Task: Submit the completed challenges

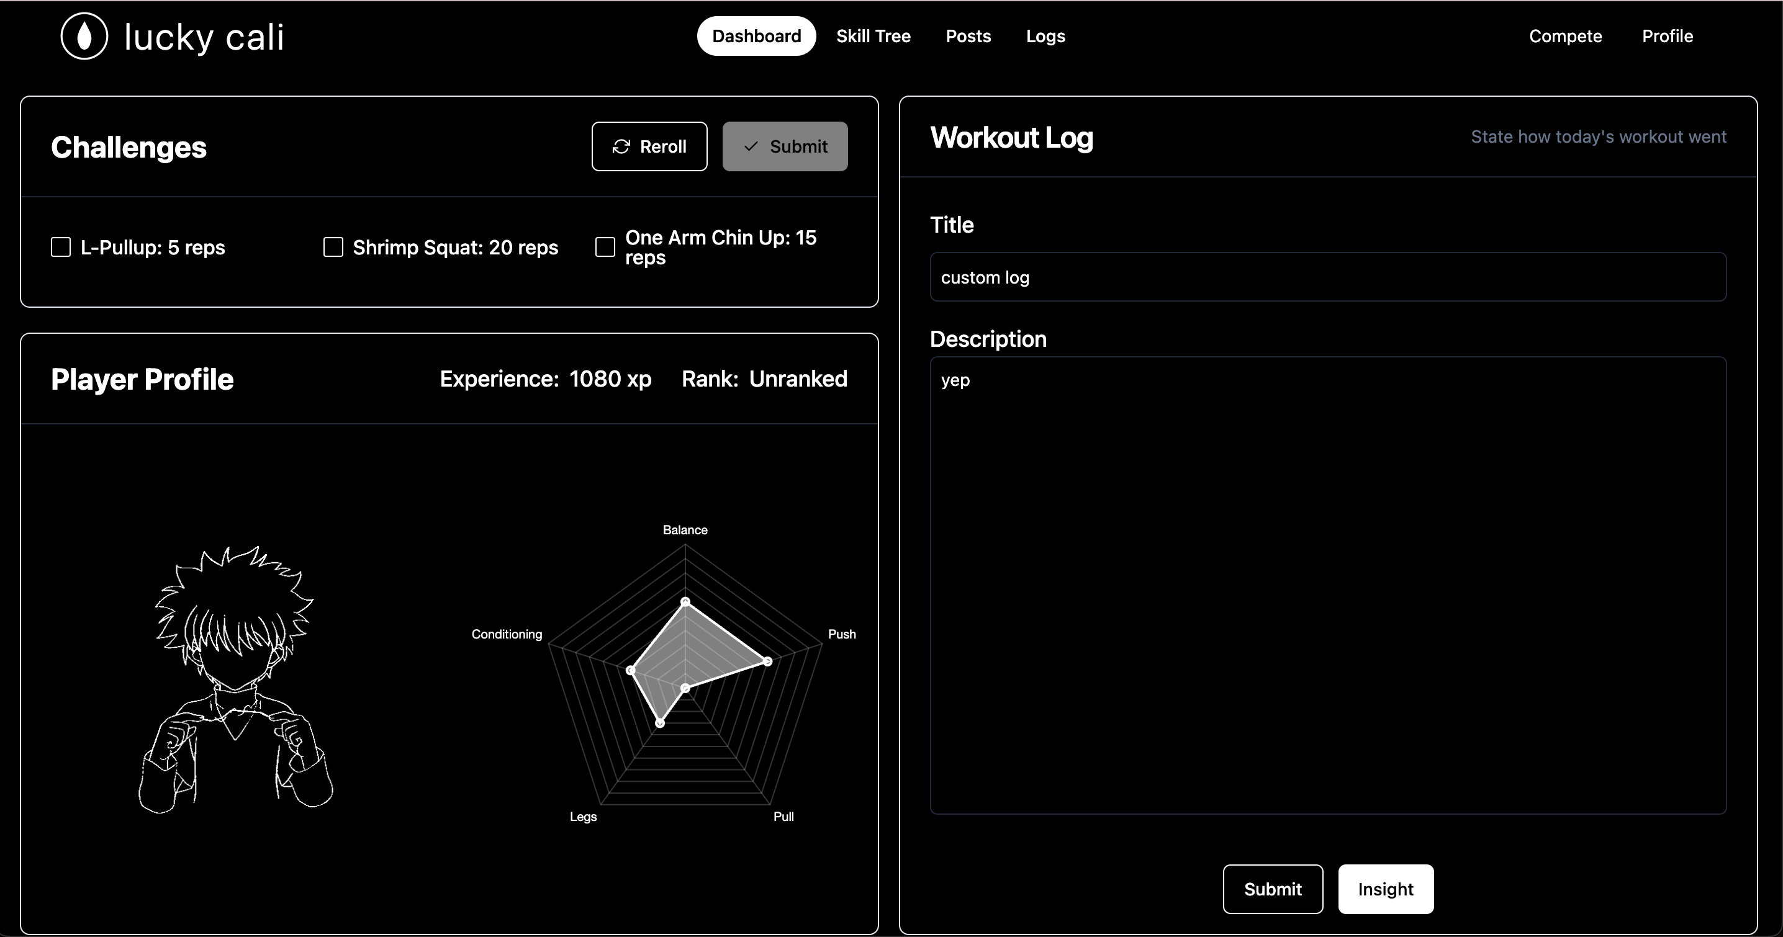Action: pyautogui.click(x=785, y=146)
